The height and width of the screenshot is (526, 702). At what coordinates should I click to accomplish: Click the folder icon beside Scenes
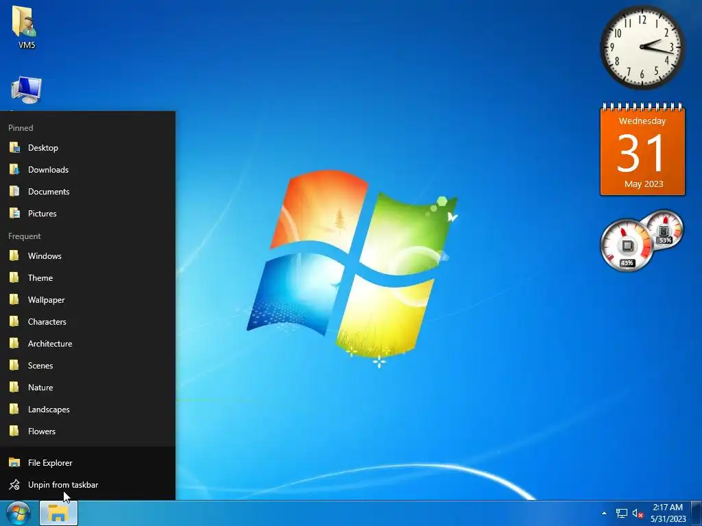pyautogui.click(x=14, y=366)
